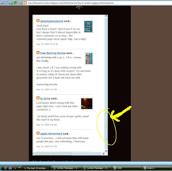Click the browser back arrow icon
The height and width of the screenshot is (171, 172).
click(1, 3)
